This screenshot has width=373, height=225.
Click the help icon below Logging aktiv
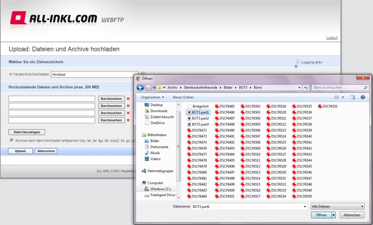(x=296, y=67)
